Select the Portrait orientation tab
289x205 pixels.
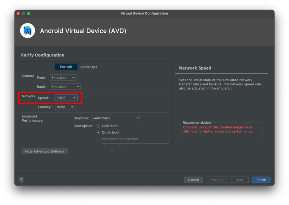pos(66,67)
